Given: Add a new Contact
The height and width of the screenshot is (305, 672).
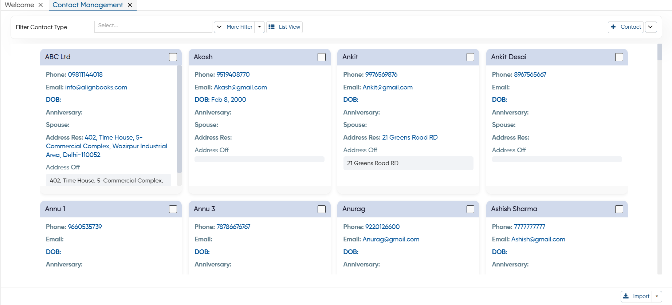Looking at the screenshot, I should coord(626,27).
